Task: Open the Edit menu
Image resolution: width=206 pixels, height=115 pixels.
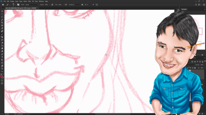Action: (x=8, y=1)
